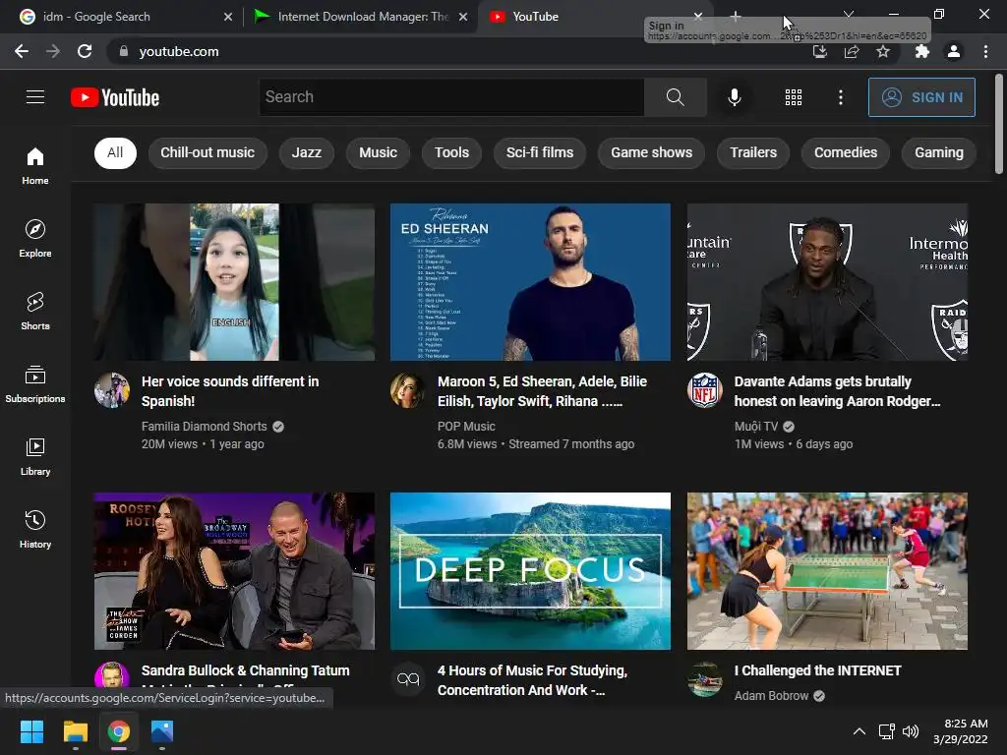Open Familia Diamond Shorts channel name
1007x755 pixels.
(x=205, y=427)
